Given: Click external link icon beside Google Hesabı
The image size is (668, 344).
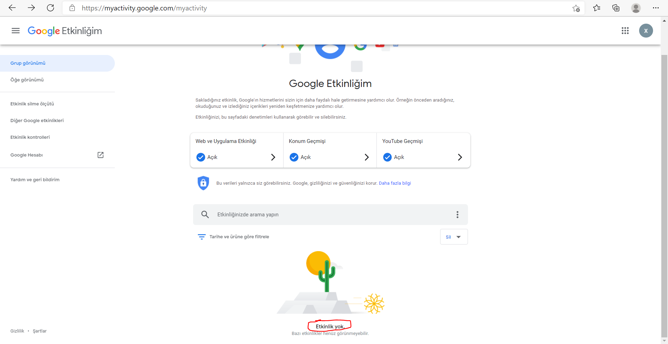Looking at the screenshot, I should click(101, 155).
